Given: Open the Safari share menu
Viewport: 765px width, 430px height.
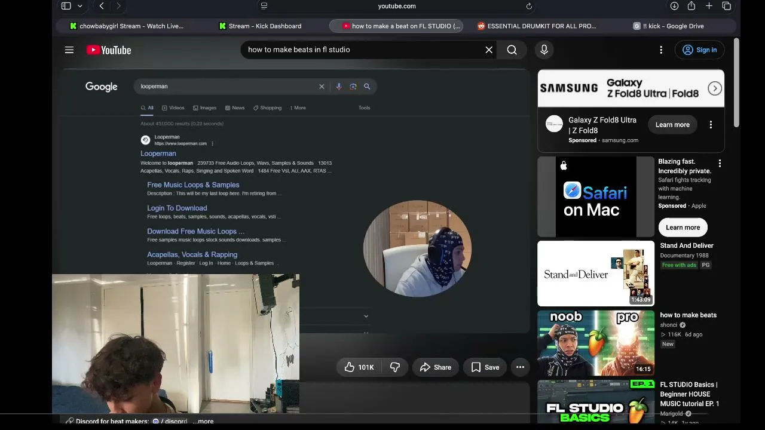Looking at the screenshot, I should pos(691,6).
